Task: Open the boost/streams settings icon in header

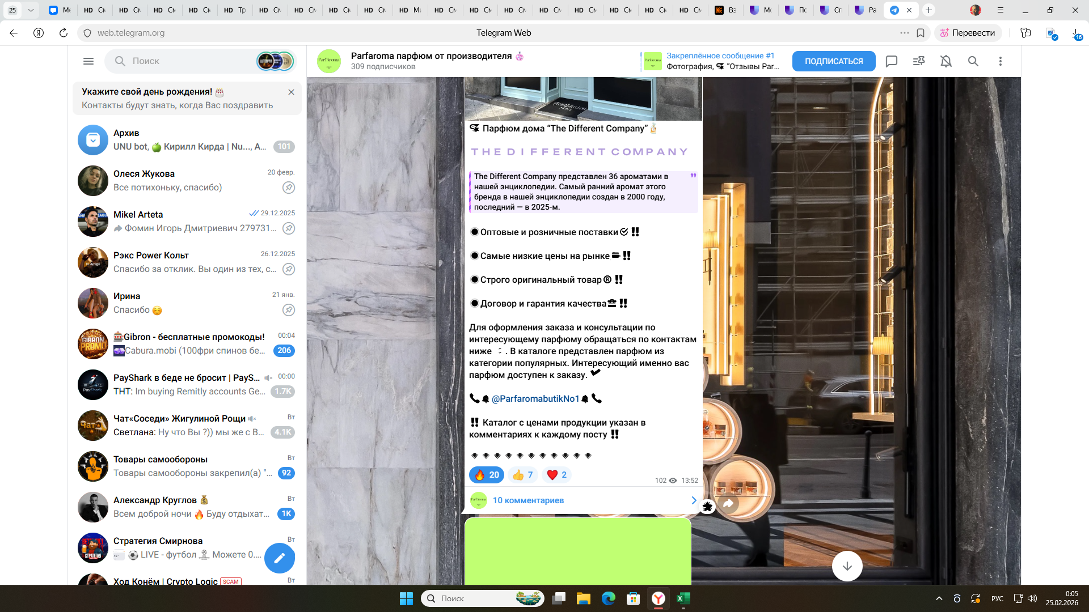Action: tap(919, 61)
